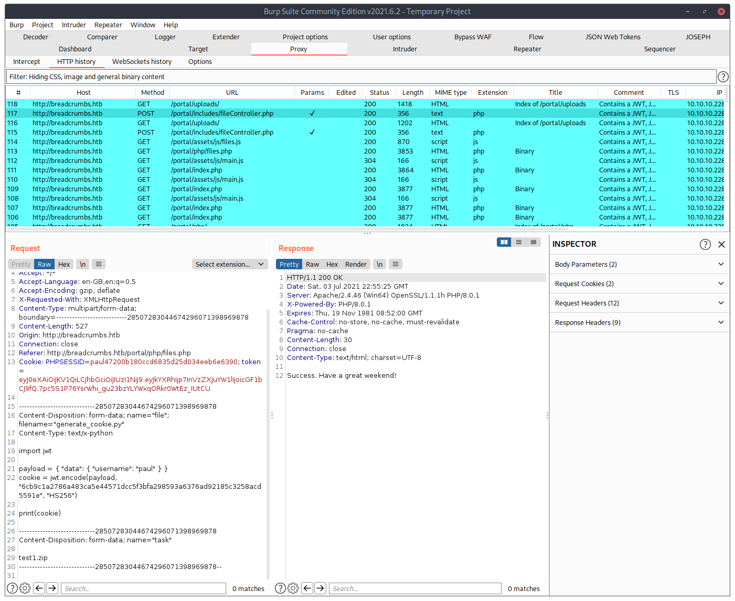
Task: Click the Search field below the Request panel
Action: point(143,588)
